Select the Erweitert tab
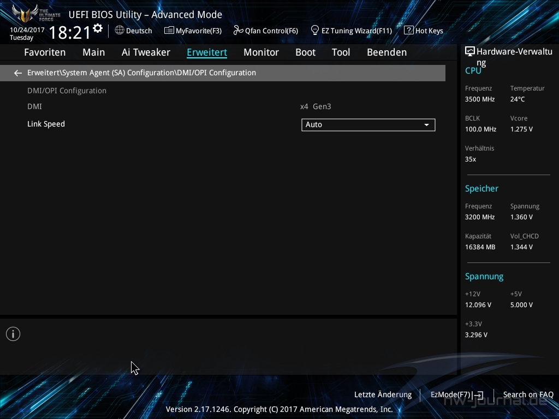This screenshot has height=419, width=559. click(x=207, y=52)
